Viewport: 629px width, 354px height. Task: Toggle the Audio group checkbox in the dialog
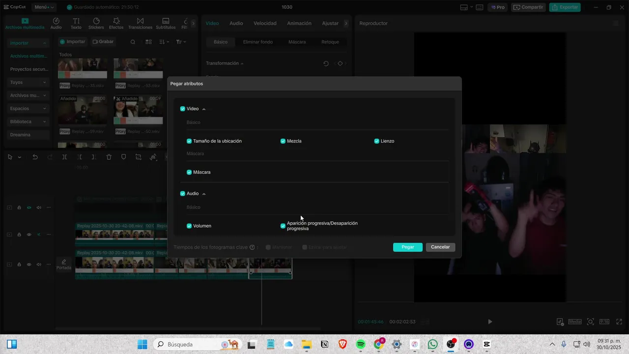click(183, 194)
